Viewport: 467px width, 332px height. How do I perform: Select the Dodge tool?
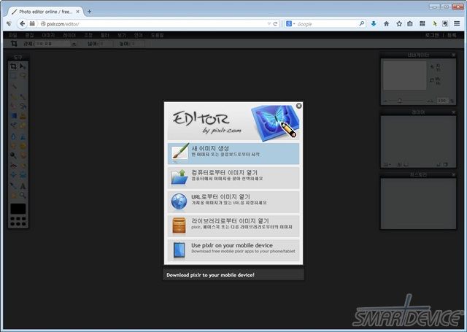click(x=13, y=155)
